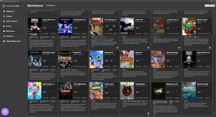This screenshot has height=117, width=216.
Task: Select Marketplace in the sidebar
Action: coord(13,31)
